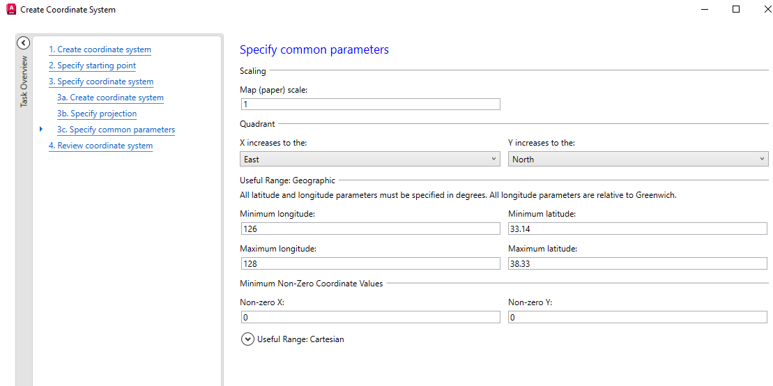Click the Minimum latitude input field
773x386 pixels.
637,229
